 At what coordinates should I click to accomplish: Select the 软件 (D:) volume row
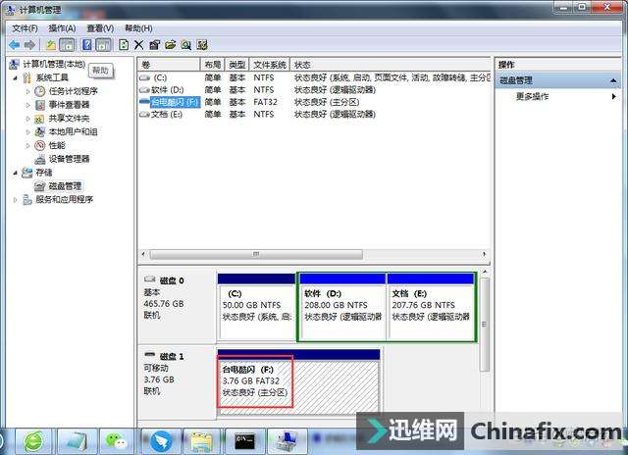[314, 89]
